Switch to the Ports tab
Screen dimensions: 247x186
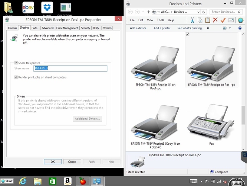(34, 28)
